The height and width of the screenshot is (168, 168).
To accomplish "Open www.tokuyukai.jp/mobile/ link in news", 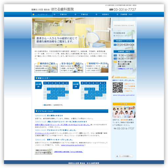I will (x=73, y=145).
